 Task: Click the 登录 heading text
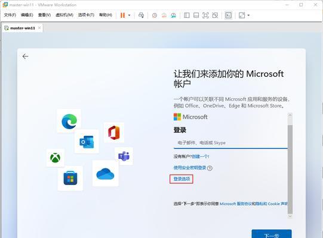coord(180,130)
